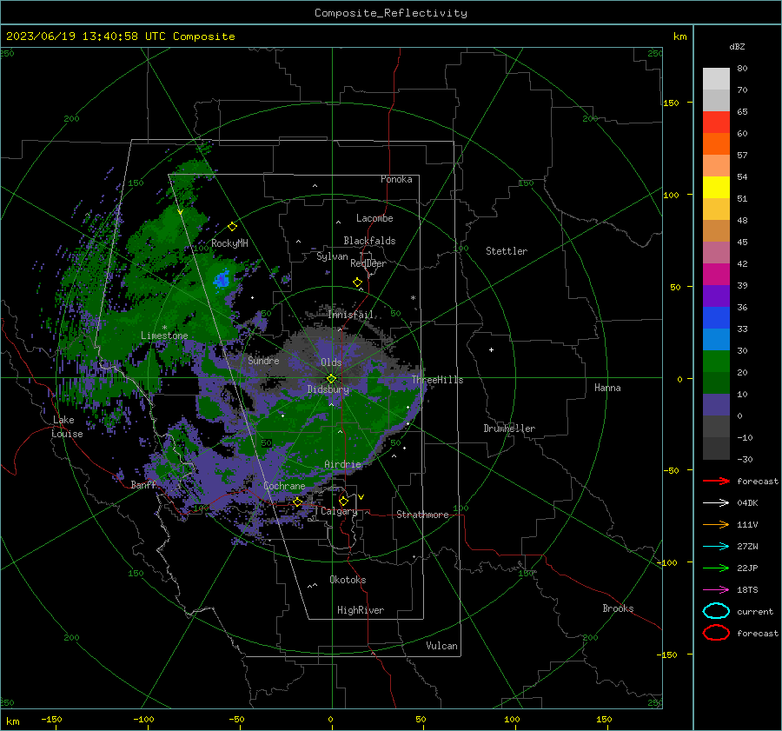The height and width of the screenshot is (731, 782).
Task: Click the cyan current ellipse icon
Action: pos(716,611)
